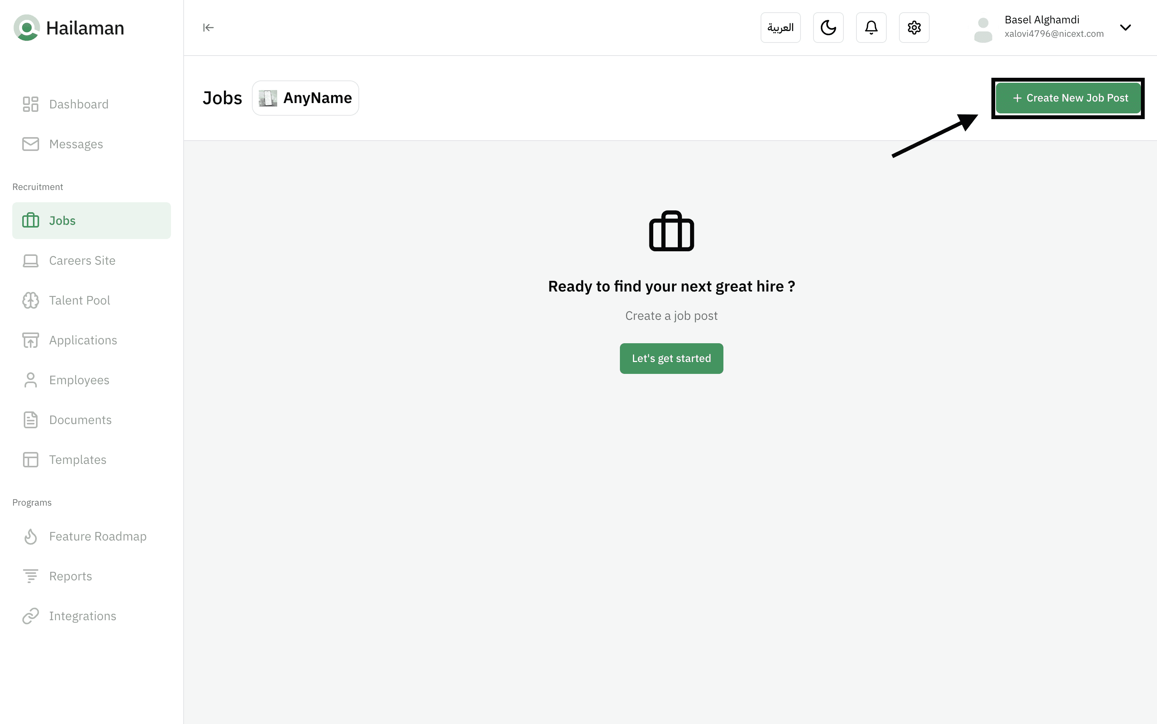Open Basel Alghamdi profile menu
Screen dimensions: 1157x724
1042,20
